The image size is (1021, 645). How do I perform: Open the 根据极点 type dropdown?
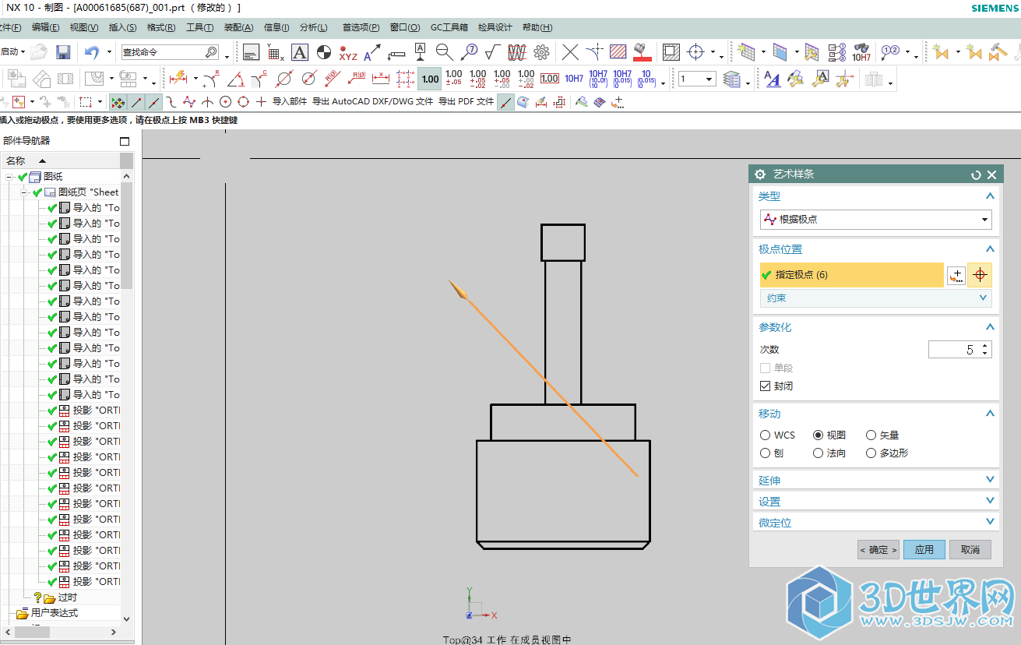pyautogui.click(x=875, y=220)
